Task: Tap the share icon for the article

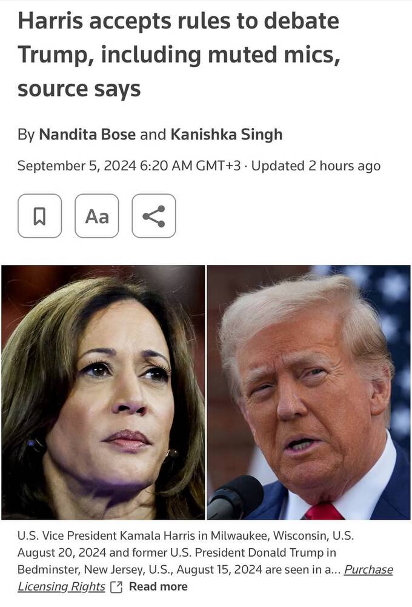Action: pyautogui.click(x=153, y=216)
